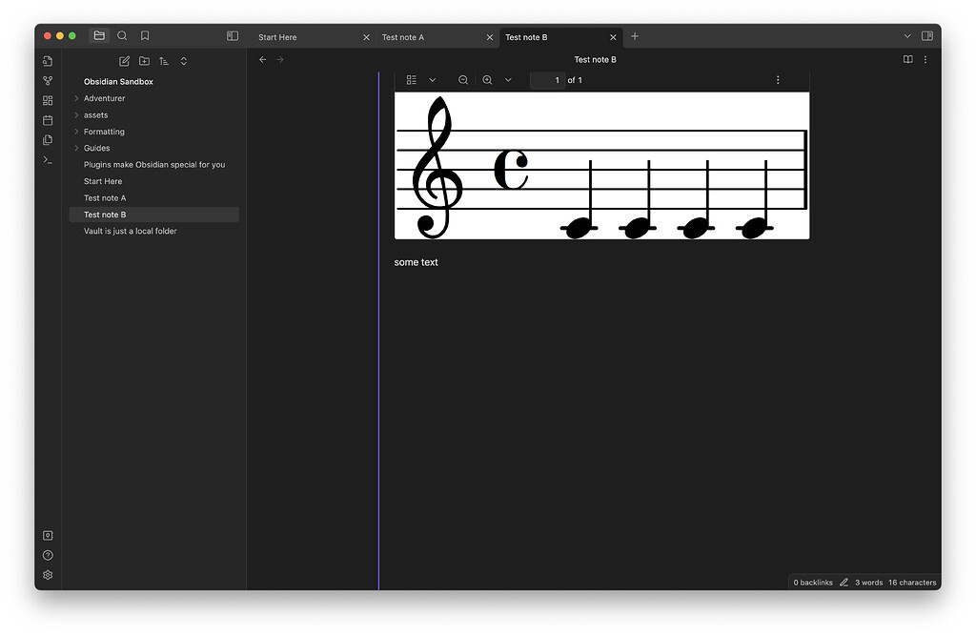Open Obsidian settings via the gear icon
Viewport: 976px width, 636px height.
[x=48, y=575]
